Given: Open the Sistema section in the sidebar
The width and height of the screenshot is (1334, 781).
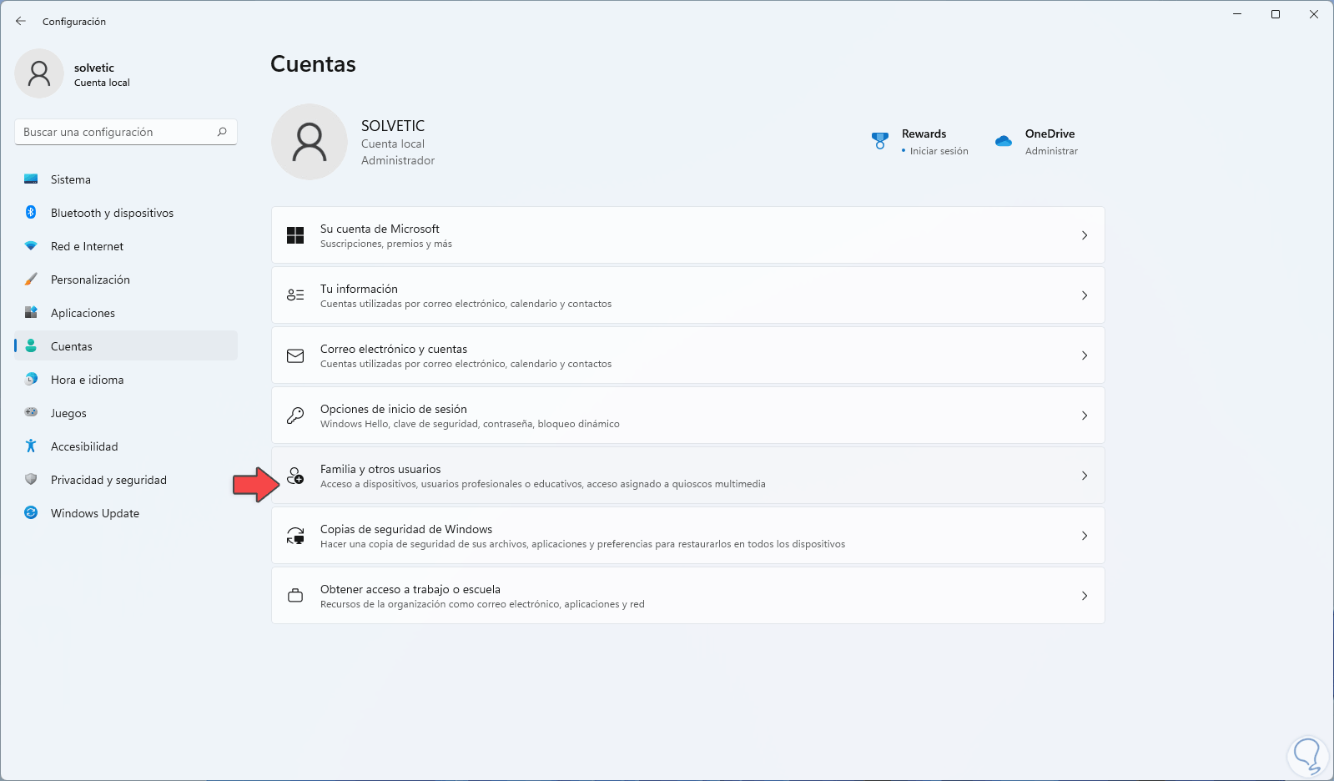Looking at the screenshot, I should [x=71, y=179].
